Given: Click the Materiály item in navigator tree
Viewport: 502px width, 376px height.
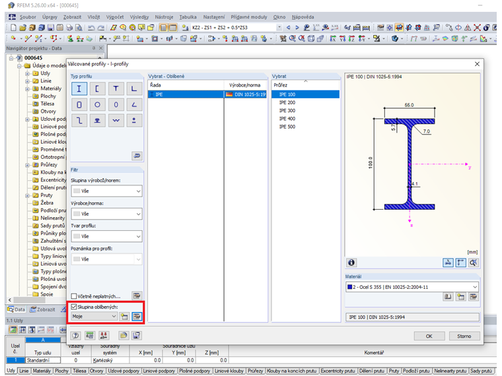Looking at the screenshot, I should [51, 88].
